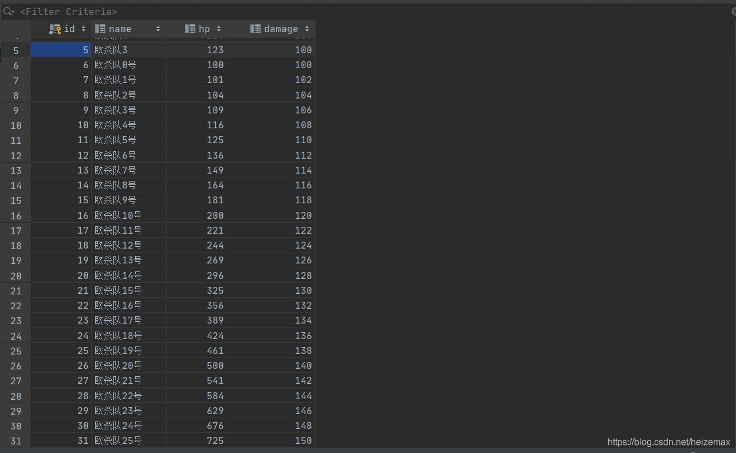This screenshot has width=736, height=453.
Task: Select name cell 欧杀队8号
Action: 129,185
